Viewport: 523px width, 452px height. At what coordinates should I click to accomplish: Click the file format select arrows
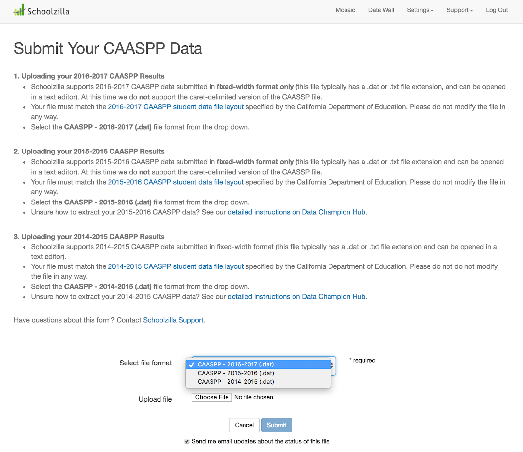tap(332, 365)
